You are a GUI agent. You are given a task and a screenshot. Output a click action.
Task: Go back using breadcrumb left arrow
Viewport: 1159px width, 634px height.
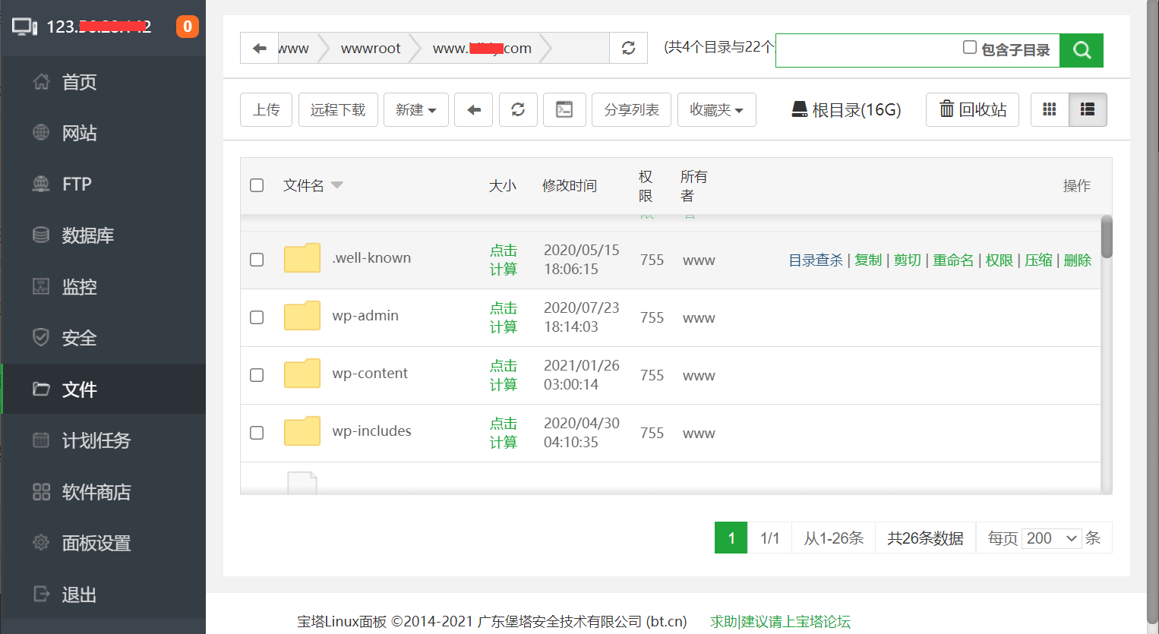coord(259,48)
